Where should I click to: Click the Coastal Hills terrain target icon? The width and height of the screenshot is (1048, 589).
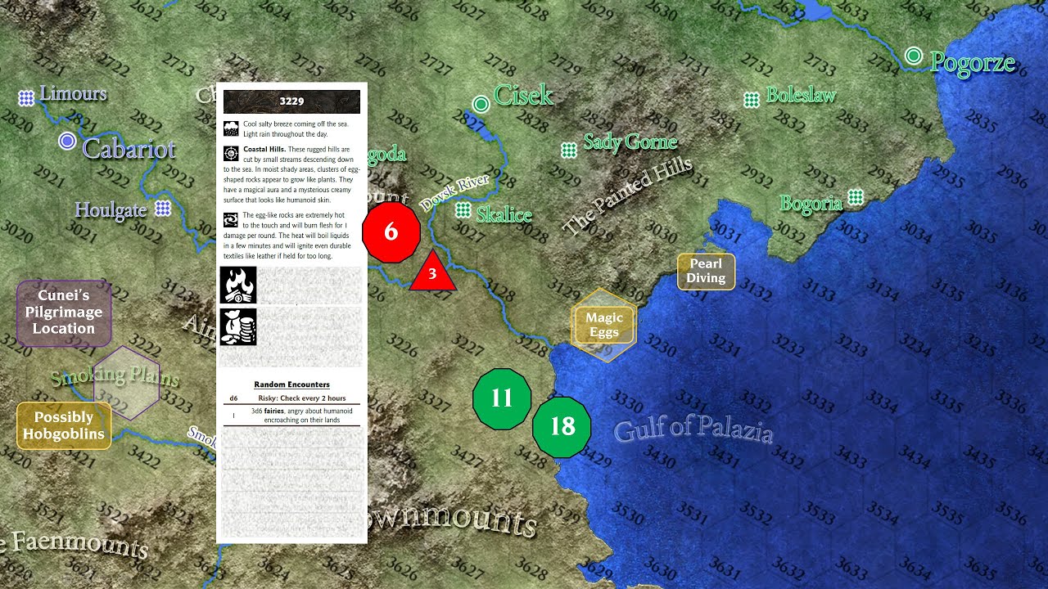pos(231,154)
